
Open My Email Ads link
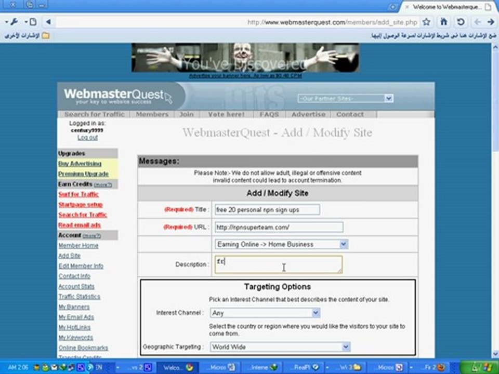[x=76, y=317]
